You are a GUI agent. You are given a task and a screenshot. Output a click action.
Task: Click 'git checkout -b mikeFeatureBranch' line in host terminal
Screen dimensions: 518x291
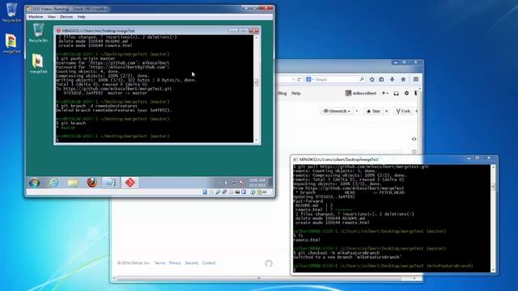pos(337,253)
